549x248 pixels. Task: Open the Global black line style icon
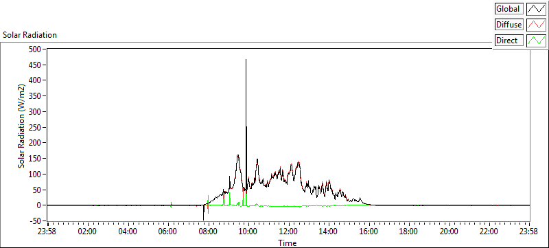[x=537, y=9]
